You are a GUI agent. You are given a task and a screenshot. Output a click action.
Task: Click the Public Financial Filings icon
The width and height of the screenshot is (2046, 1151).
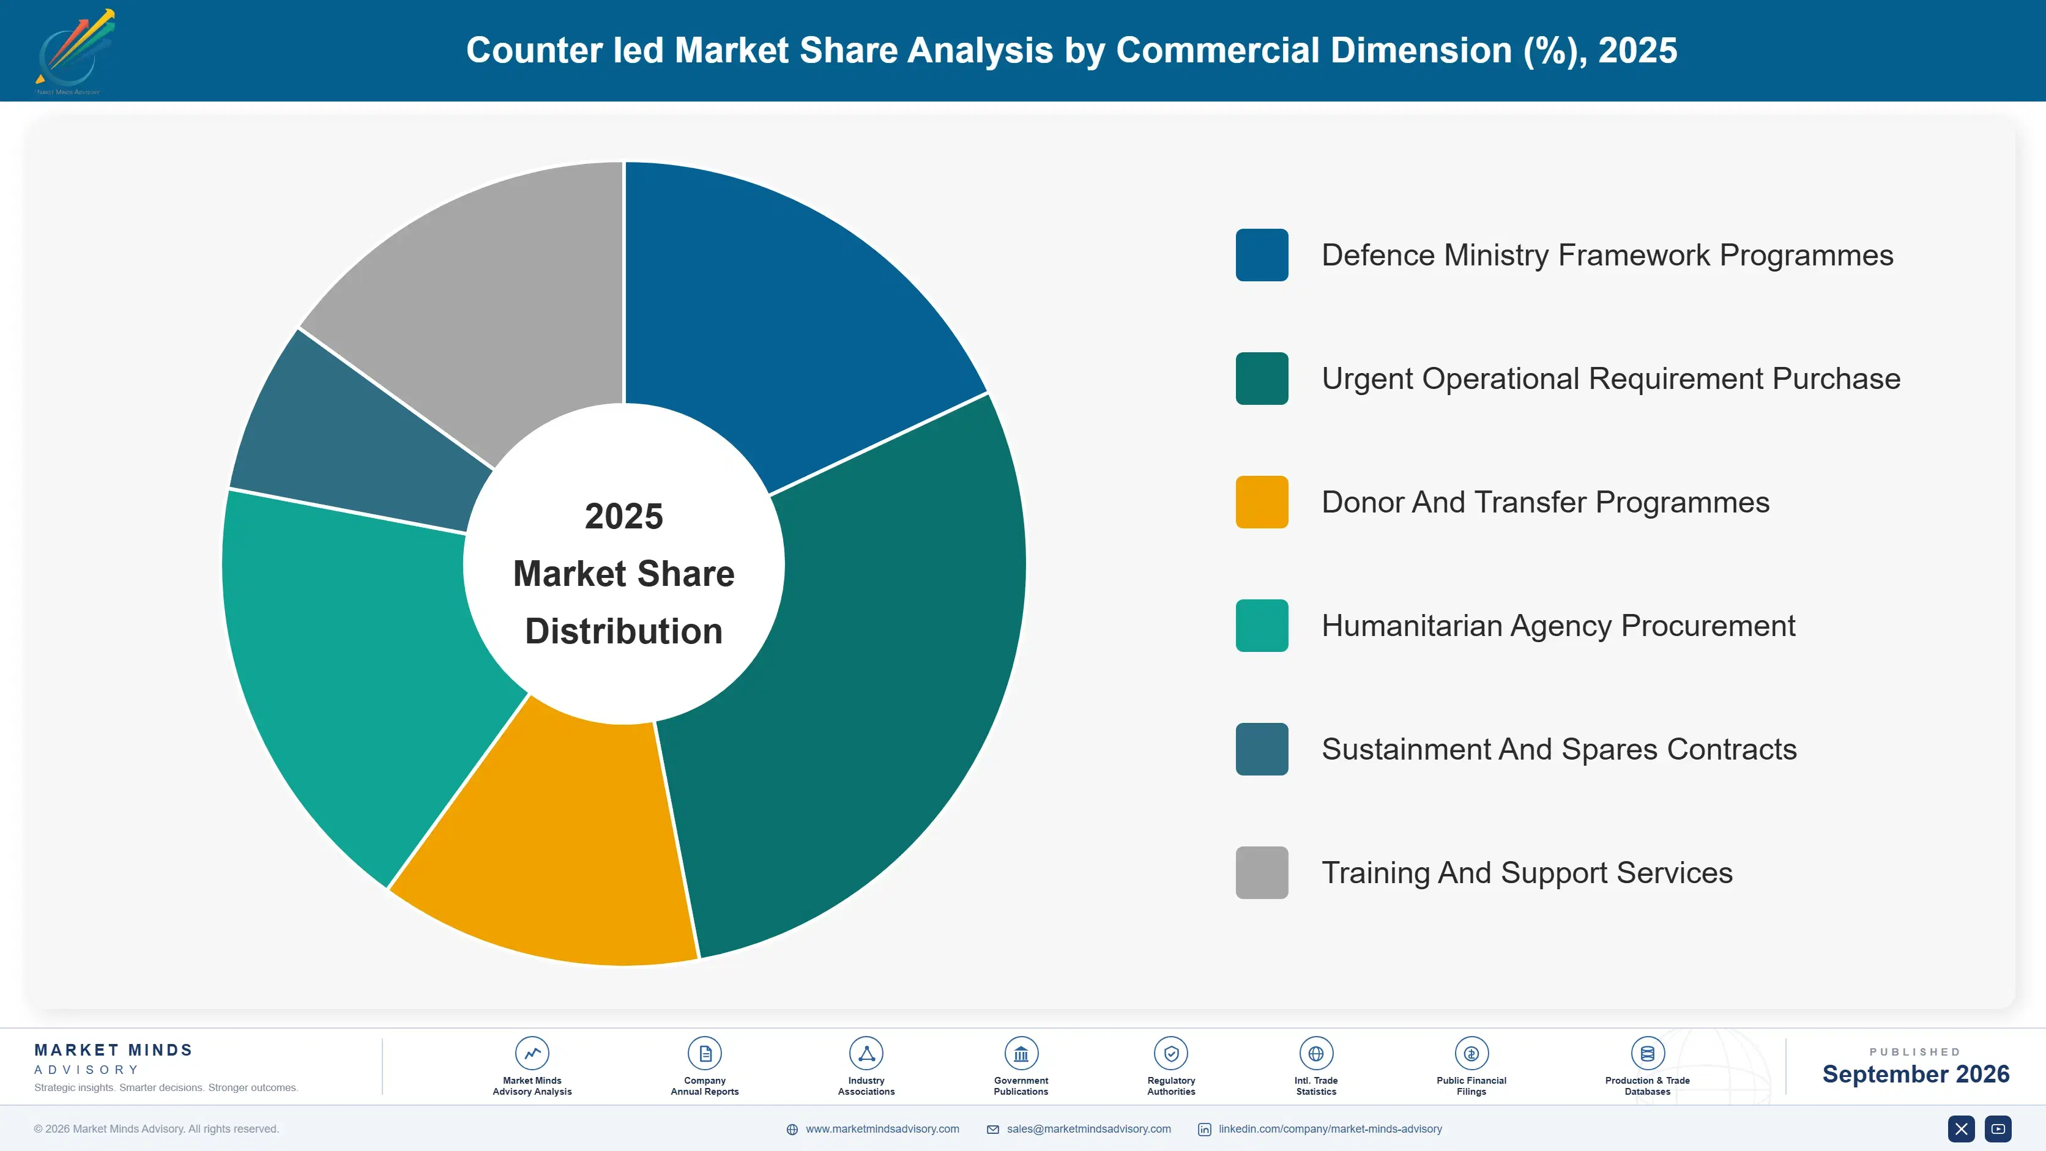coord(1471,1053)
